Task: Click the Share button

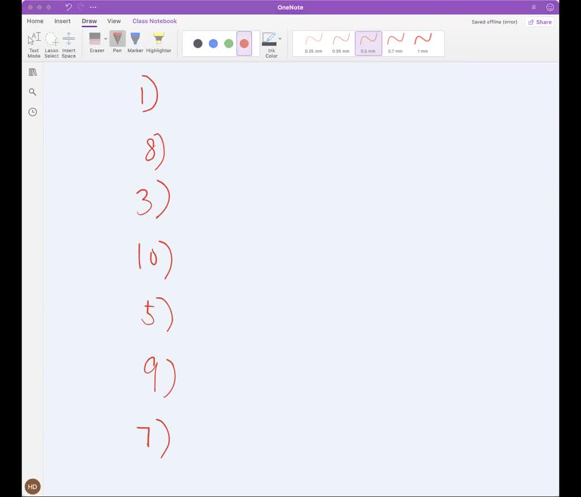Action: tap(540, 22)
